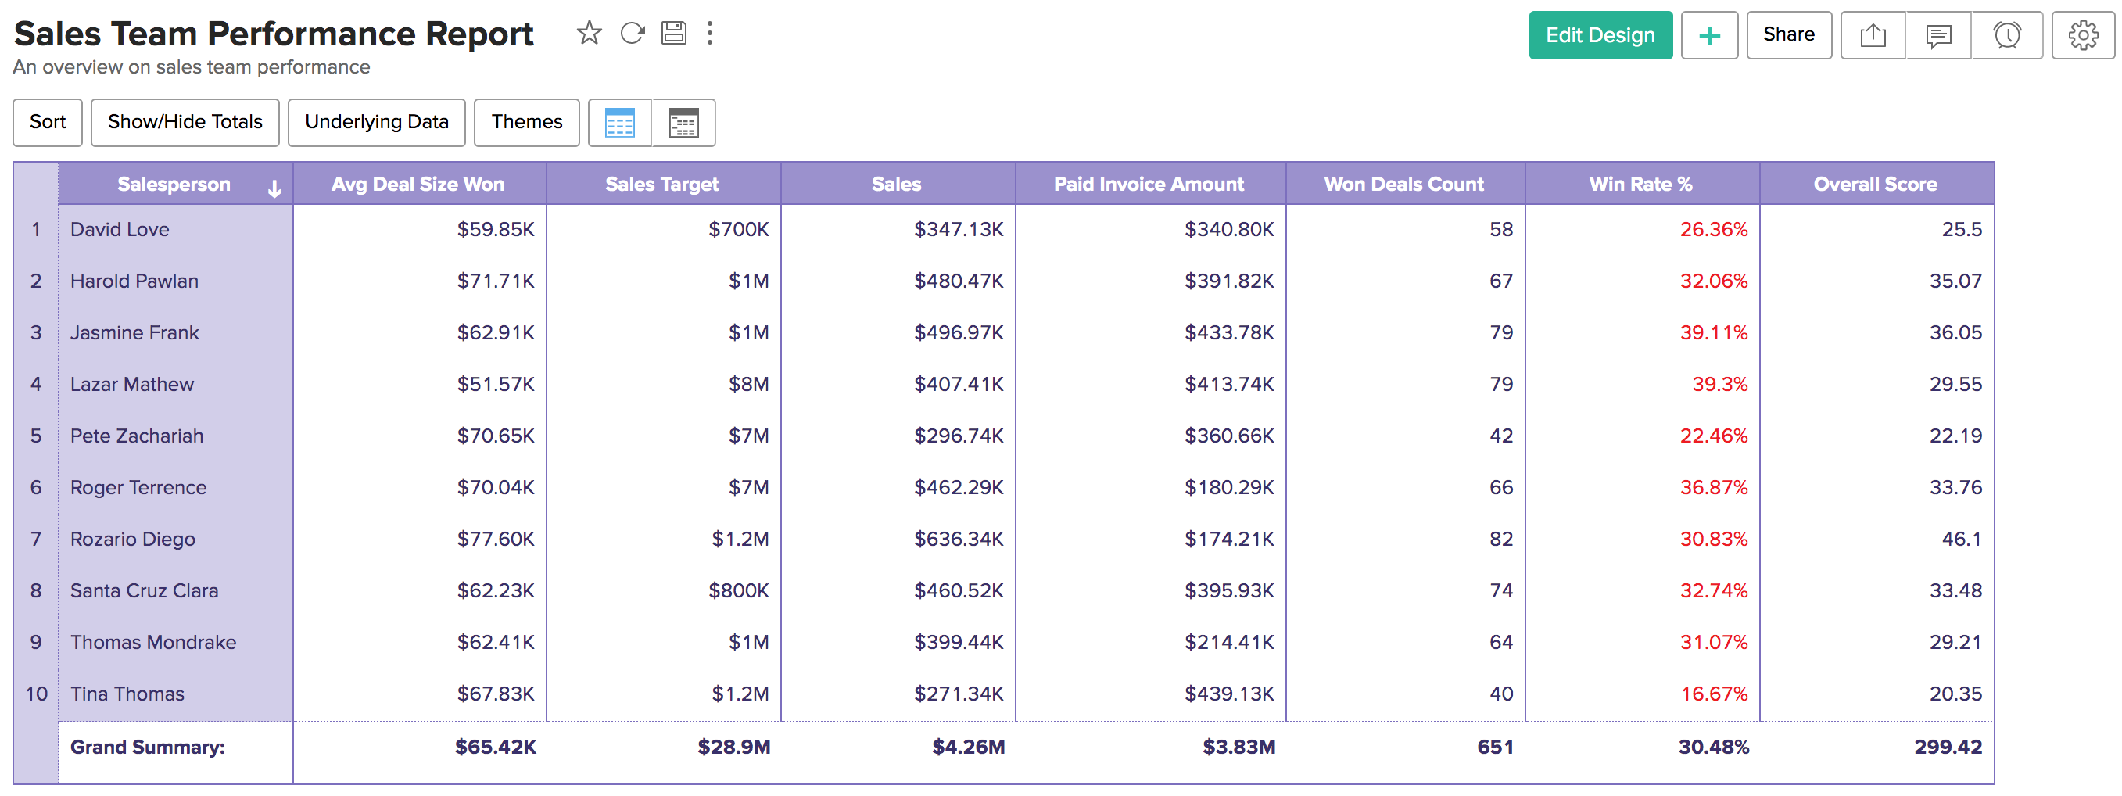Image resolution: width=2122 pixels, height=796 pixels.
Task: Click the Salesperson sort arrow
Action: pyautogui.click(x=274, y=188)
